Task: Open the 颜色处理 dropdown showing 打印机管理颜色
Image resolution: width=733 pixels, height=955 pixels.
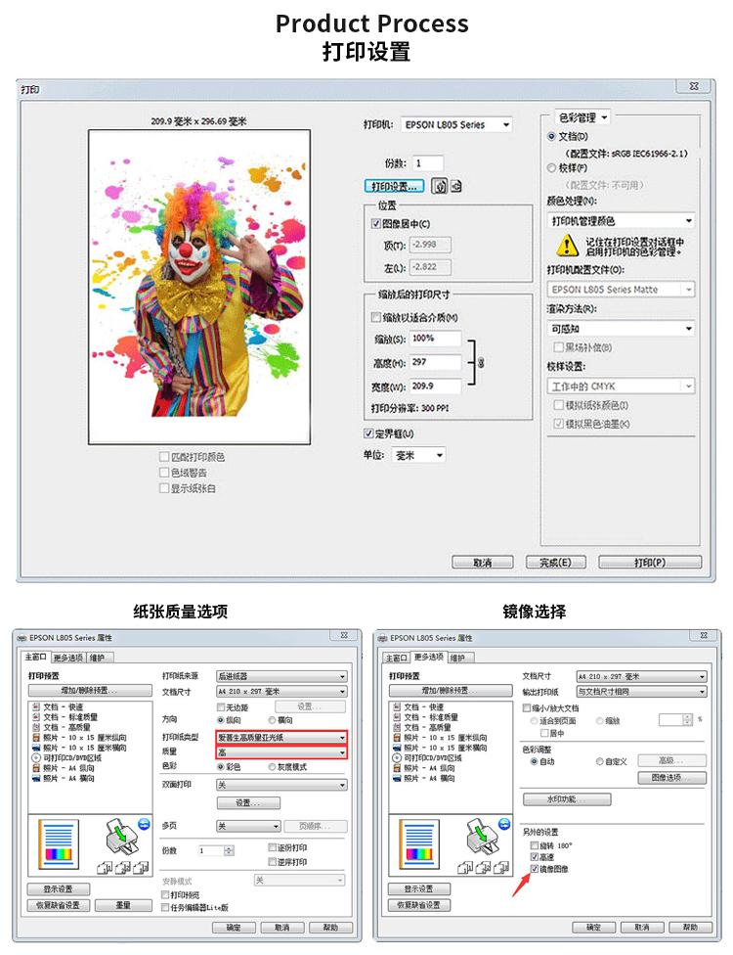Action: pyautogui.click(x=621, y=221)
